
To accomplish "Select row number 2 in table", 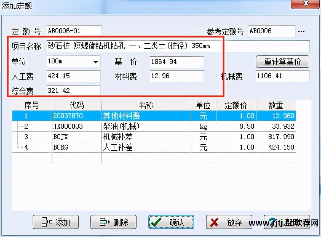I will 32,126.
